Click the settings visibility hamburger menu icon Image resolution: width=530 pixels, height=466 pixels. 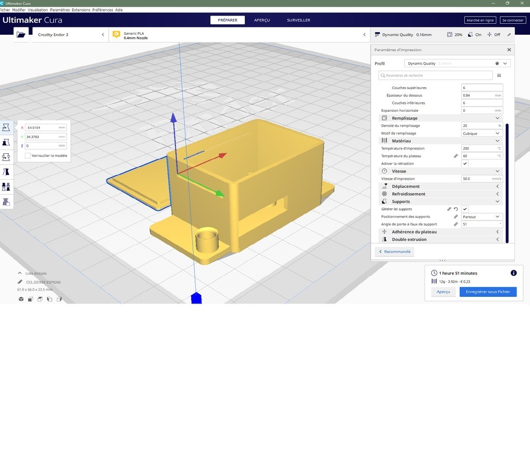pyautogui.click(x=499, y=76)
